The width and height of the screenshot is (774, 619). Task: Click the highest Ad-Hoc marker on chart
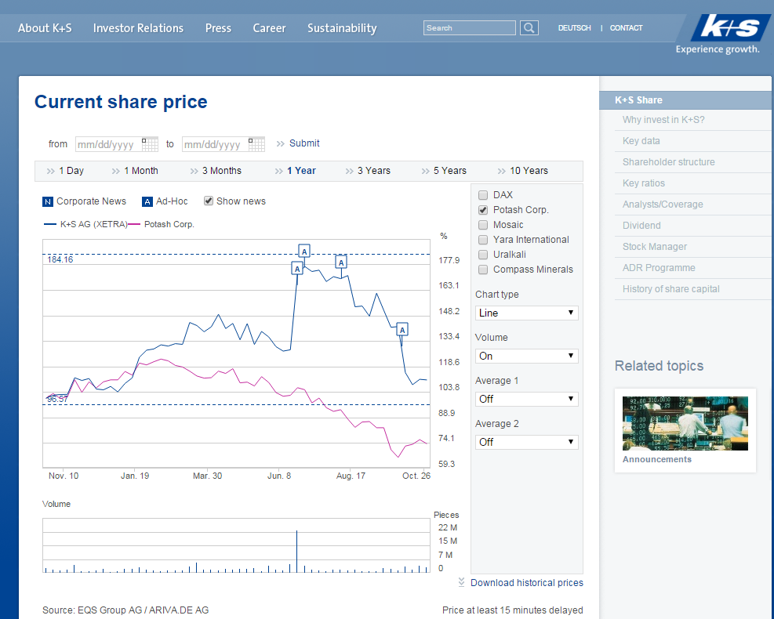tap(304, 251)
